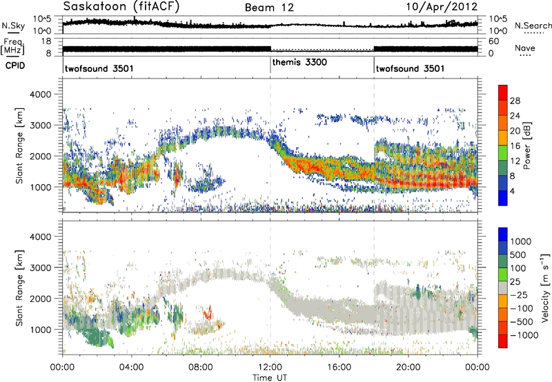Select the Beam 12 heading
The image size is (552, 382).
pyautogui.click(x=269, y=8)
